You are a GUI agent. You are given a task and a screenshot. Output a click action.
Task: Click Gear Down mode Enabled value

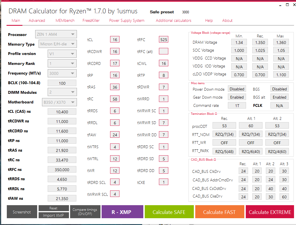tap(237, 97)
